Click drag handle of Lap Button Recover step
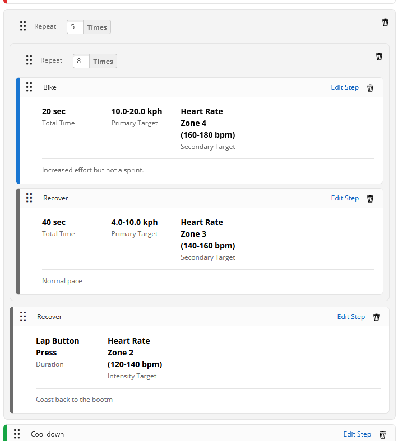Screen dimensions: 398x441 point(23,317)
